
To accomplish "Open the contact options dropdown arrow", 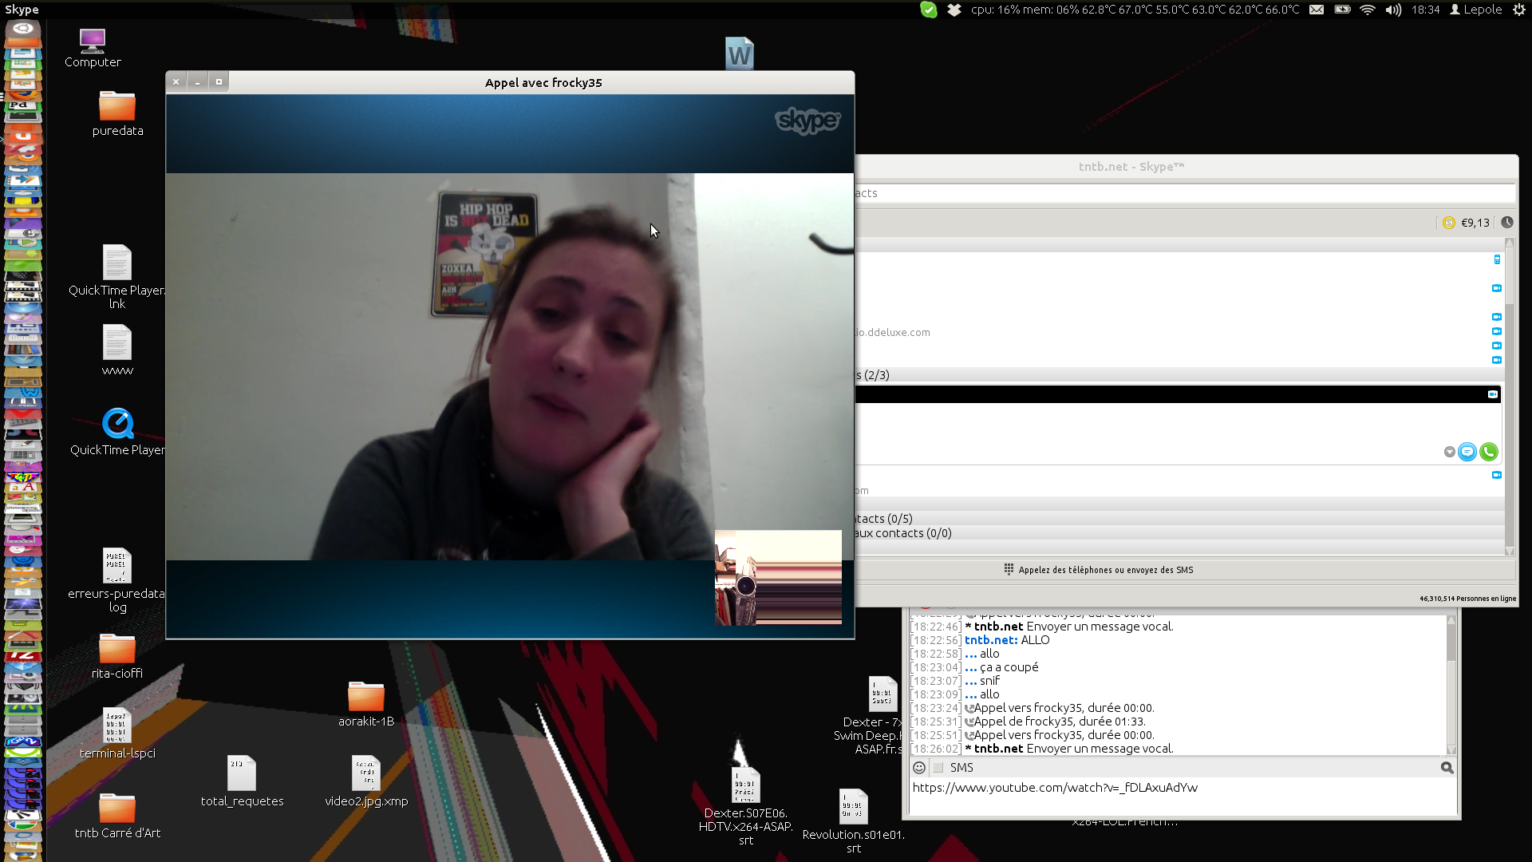I will pos(1449,453).
